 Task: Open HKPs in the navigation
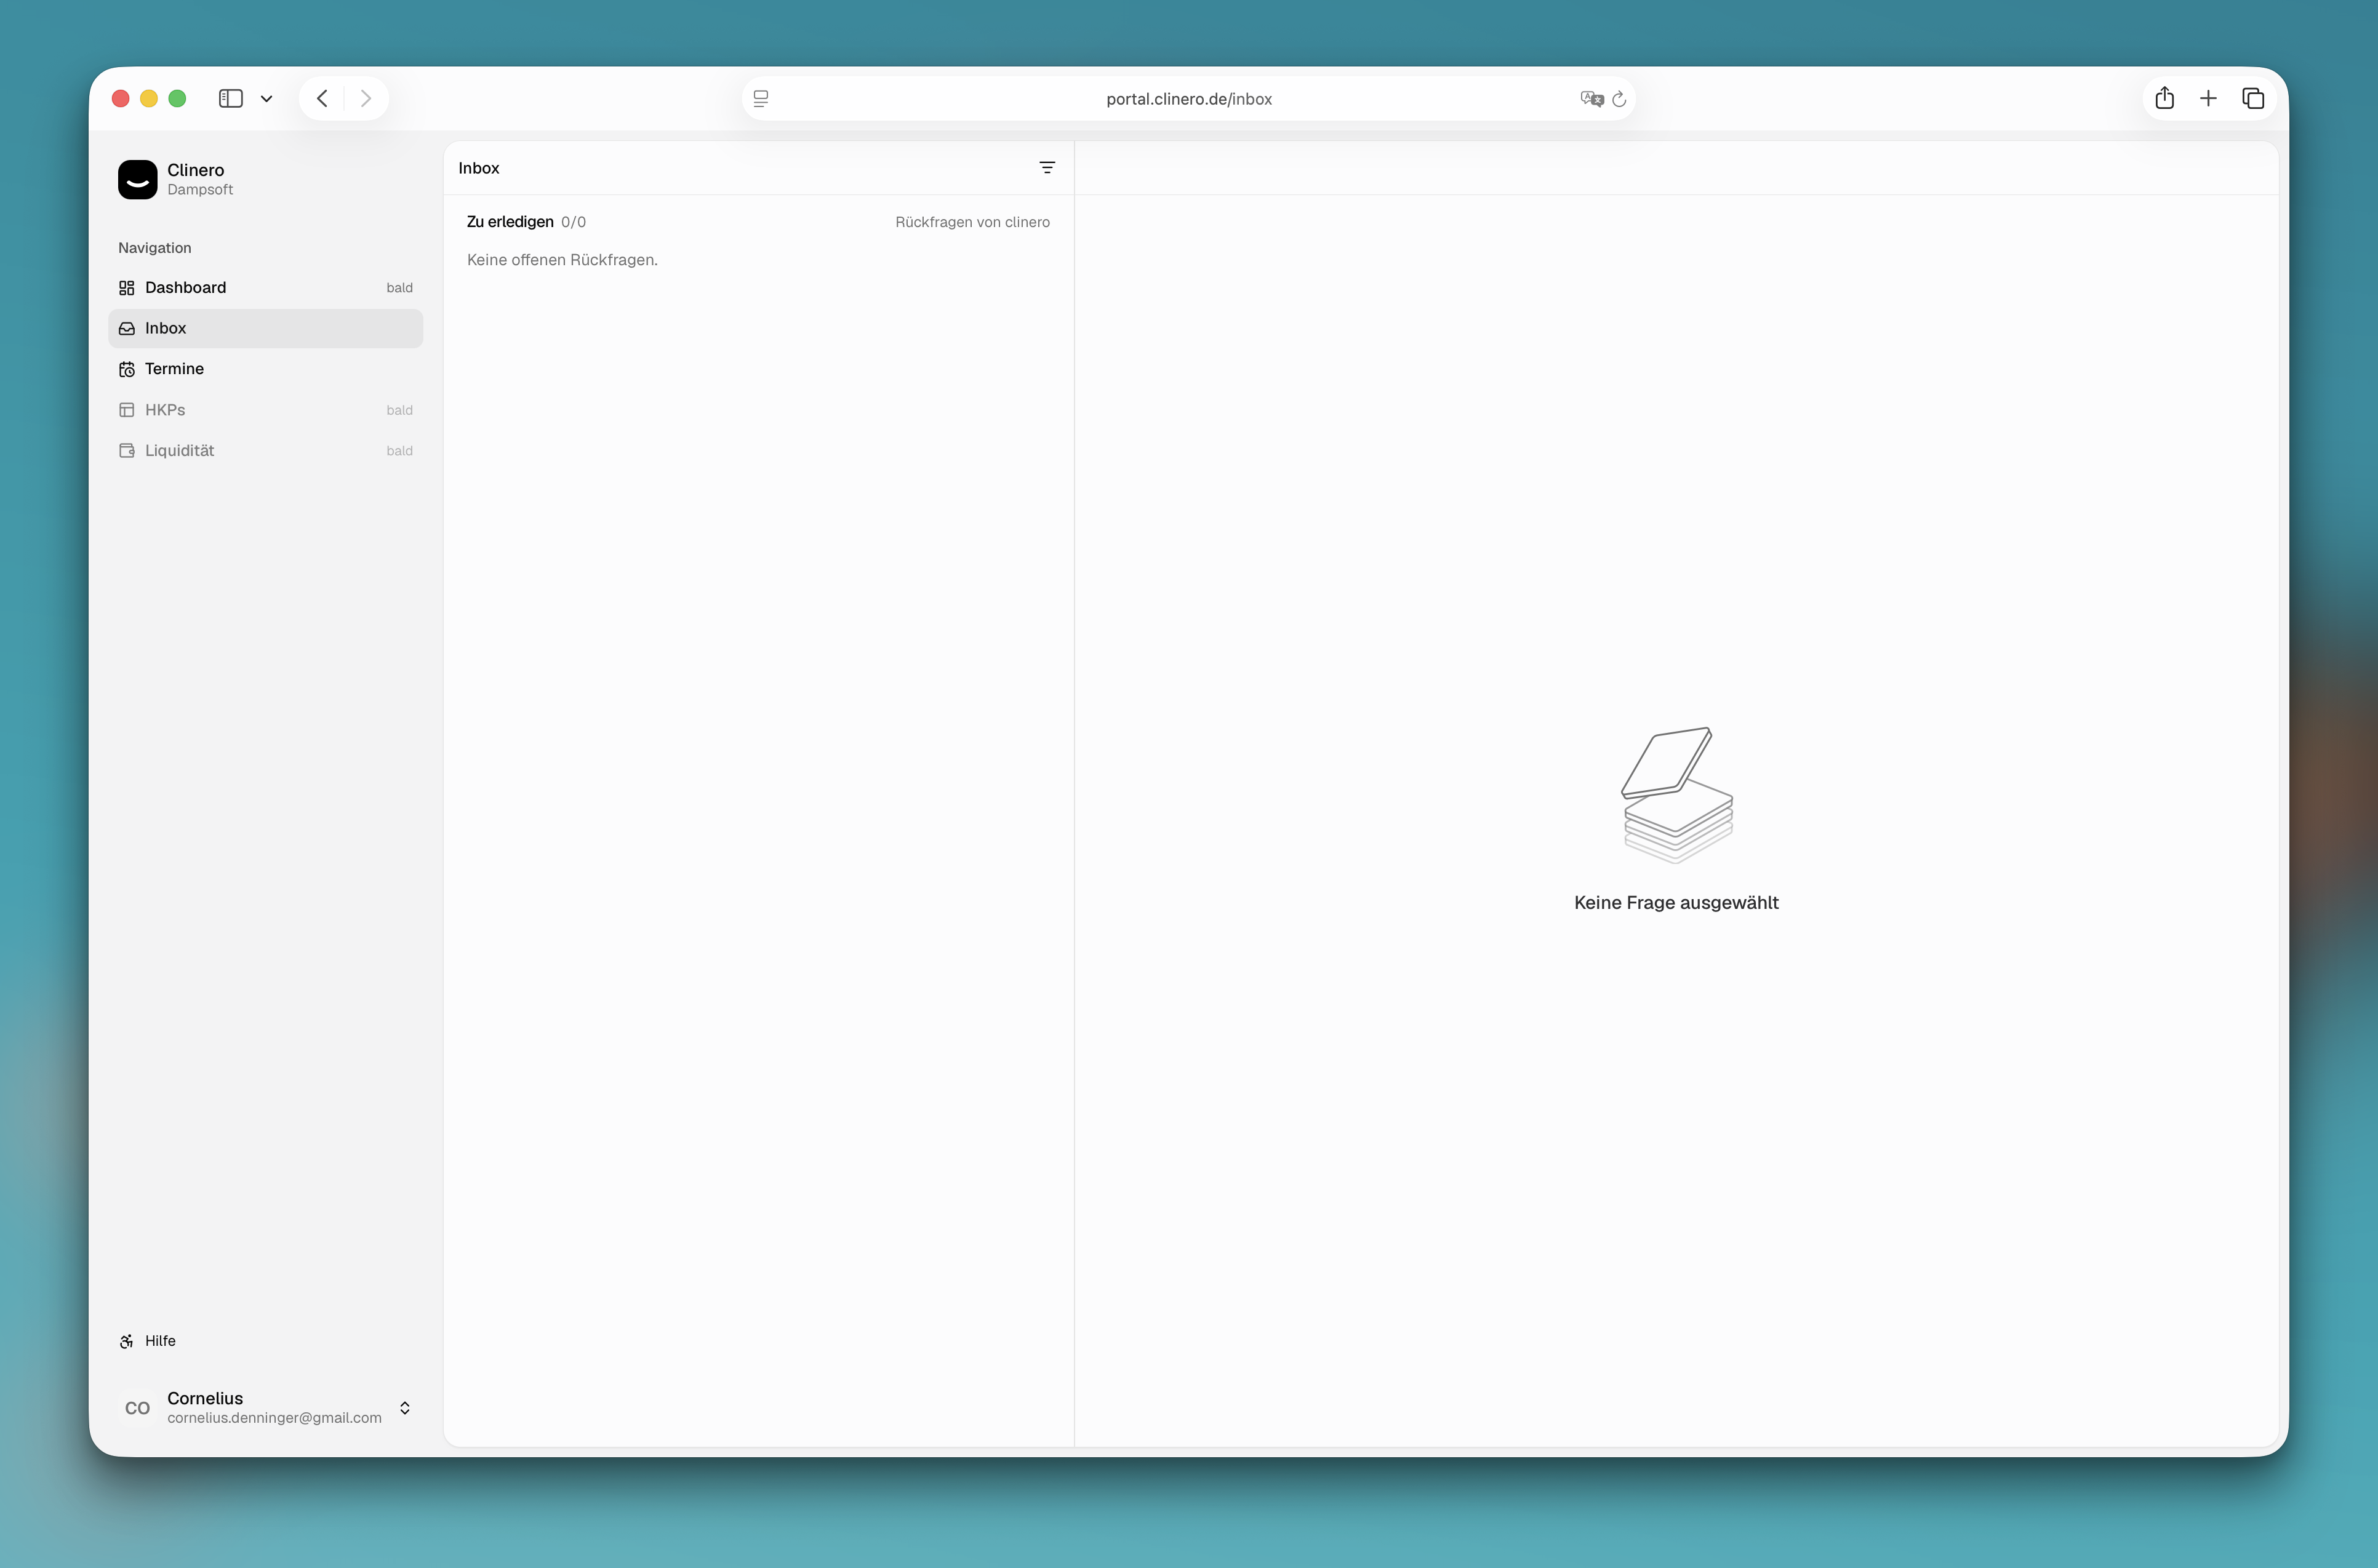pyautogui.click(x=265, y=410)
